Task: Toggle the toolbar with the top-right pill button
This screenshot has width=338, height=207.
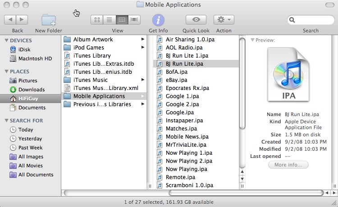Action: 329,5
